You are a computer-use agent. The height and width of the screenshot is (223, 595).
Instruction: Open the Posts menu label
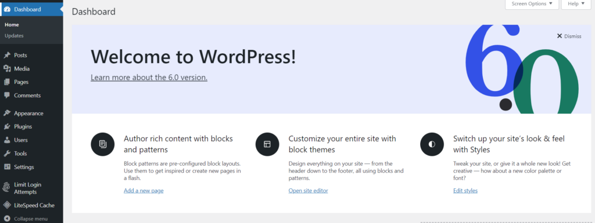(x=20, y=55)
